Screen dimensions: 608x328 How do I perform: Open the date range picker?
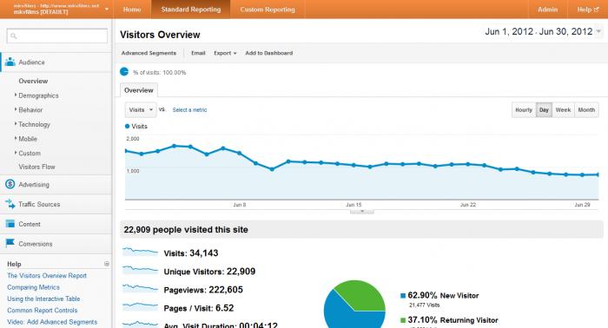coord(543,31)
